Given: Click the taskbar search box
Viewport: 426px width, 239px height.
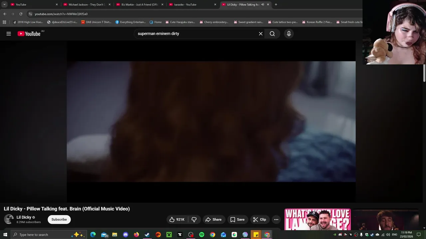Looking at the screenshot, I should point(49,235).
